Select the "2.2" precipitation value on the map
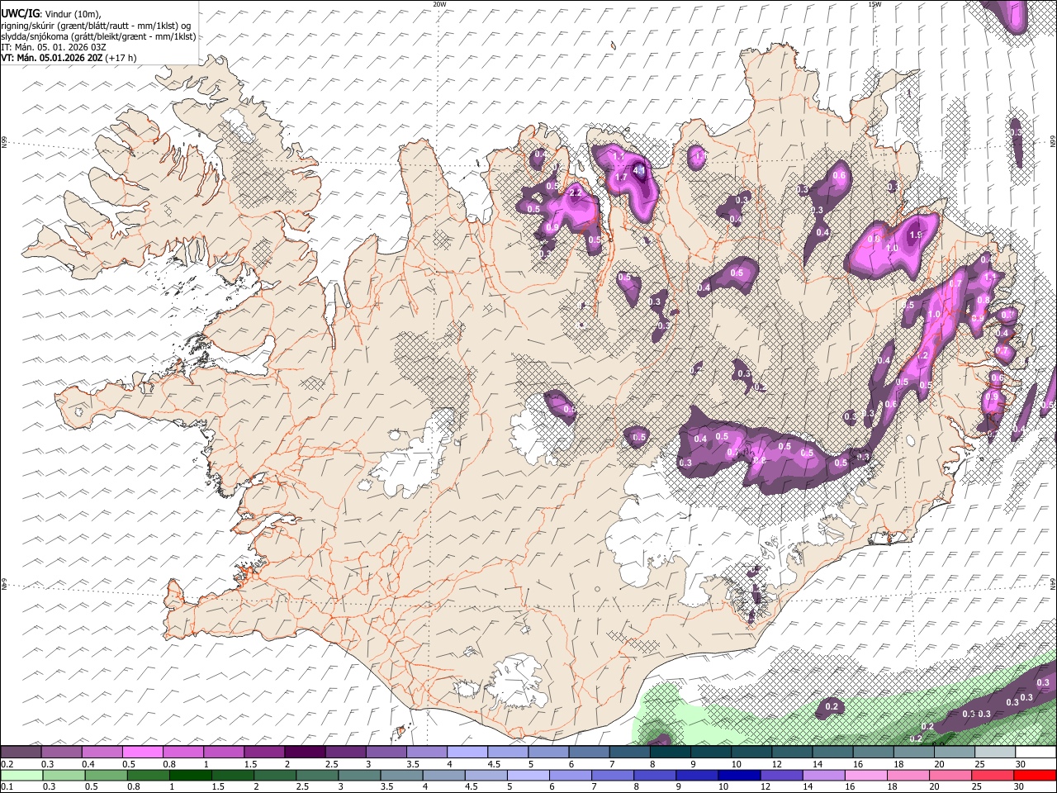1057x793 pixels. [x=576, y=192]
